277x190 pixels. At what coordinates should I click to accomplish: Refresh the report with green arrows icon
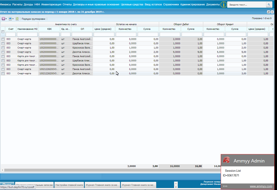coord(17,19)
